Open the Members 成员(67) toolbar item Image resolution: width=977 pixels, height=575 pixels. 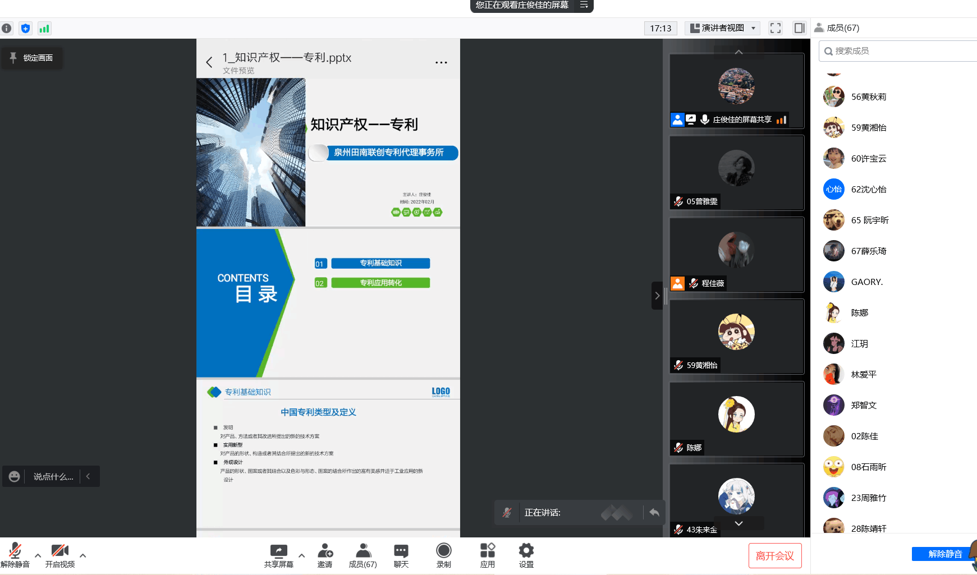(363, 555)
